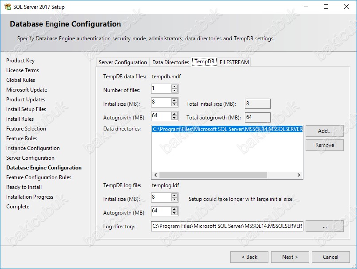Switch to the Server Configuration tab
The height and width of the screenshot is (269, 357).
click(123, 62)
